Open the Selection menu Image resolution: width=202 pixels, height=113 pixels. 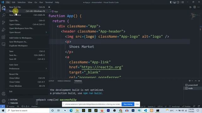pos(21,2)
